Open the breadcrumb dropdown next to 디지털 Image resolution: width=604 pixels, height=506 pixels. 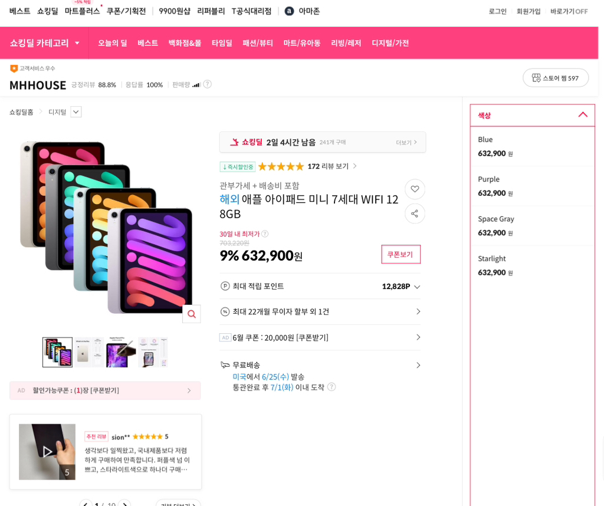[75, 111]
